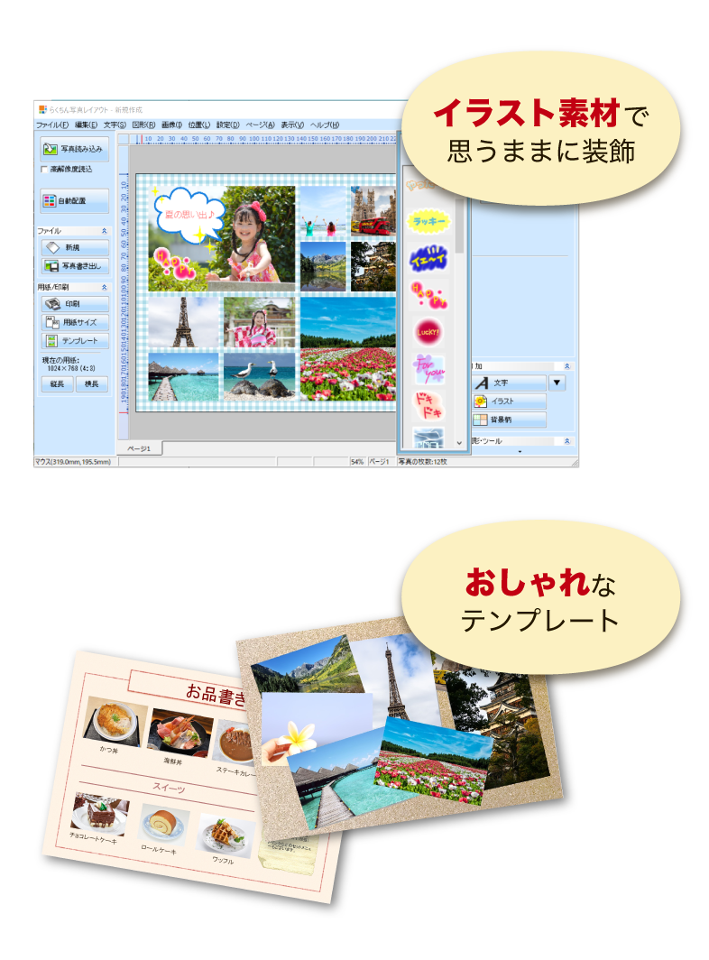Open the ファイル(F) menu
This screenshot has width=709, height=960.
[x=52, y=125]
